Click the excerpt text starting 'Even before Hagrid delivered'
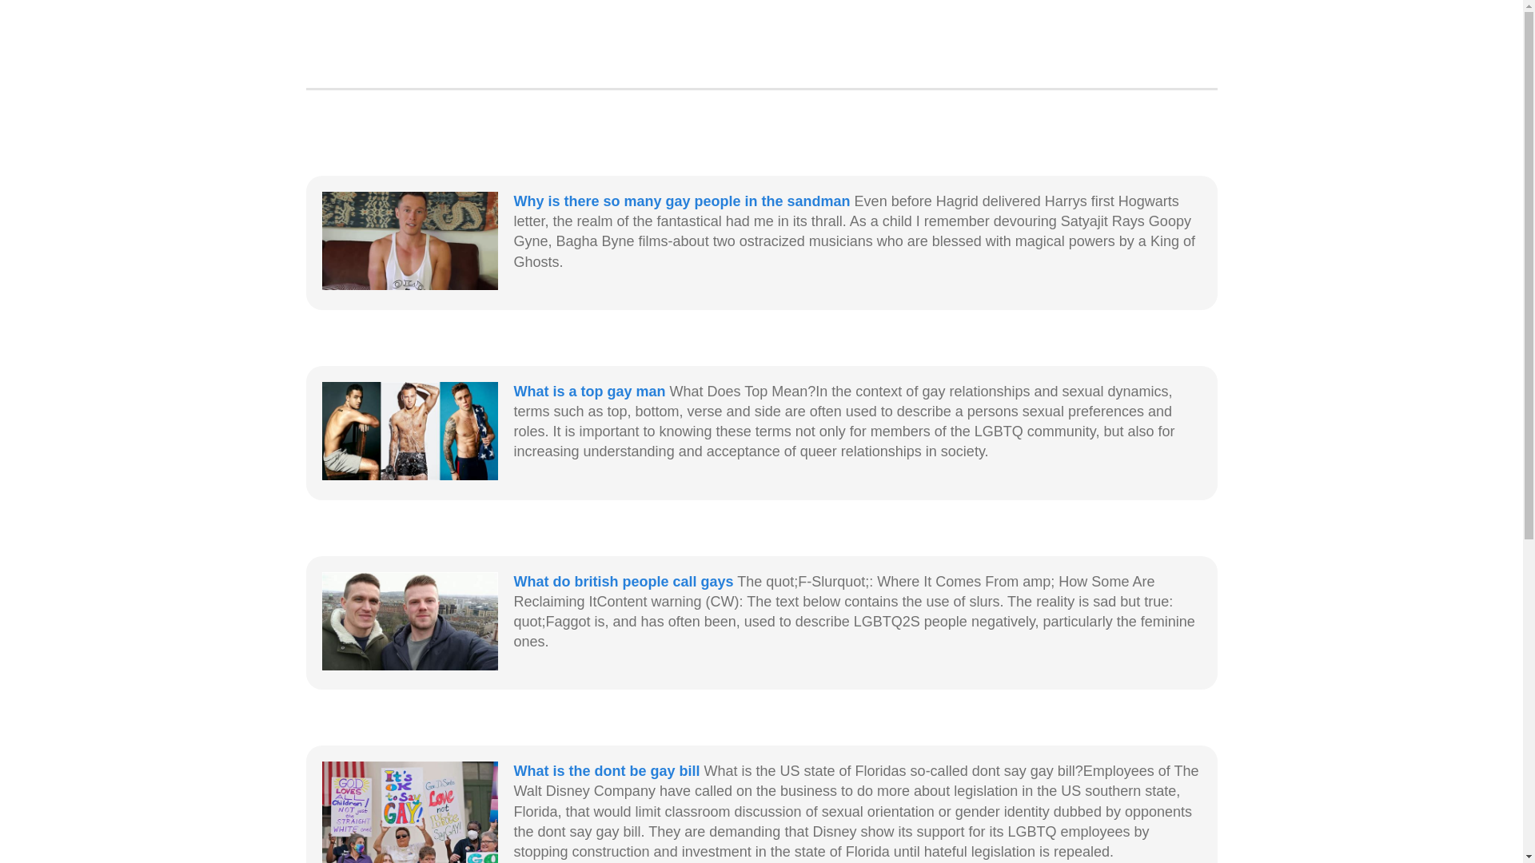Image resolution: width=1535 pixels, height=863 pixels. pyautogui.click(x=855, y=232)
